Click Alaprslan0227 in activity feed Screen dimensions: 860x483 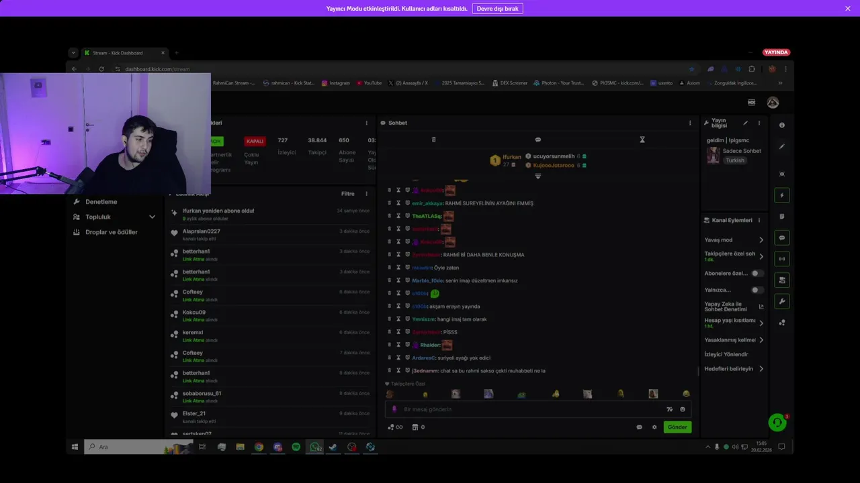(x=202, y=231)
